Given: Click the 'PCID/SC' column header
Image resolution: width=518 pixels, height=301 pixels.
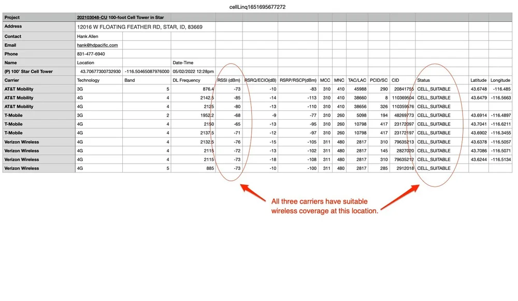Looking at the screenshot, I should click(379, 80).
